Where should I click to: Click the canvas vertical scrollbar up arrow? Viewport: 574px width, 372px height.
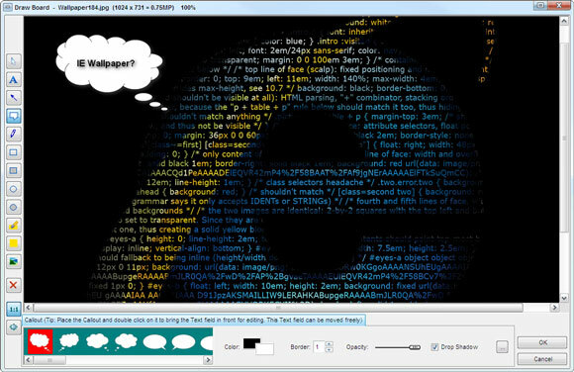[564, 21]
